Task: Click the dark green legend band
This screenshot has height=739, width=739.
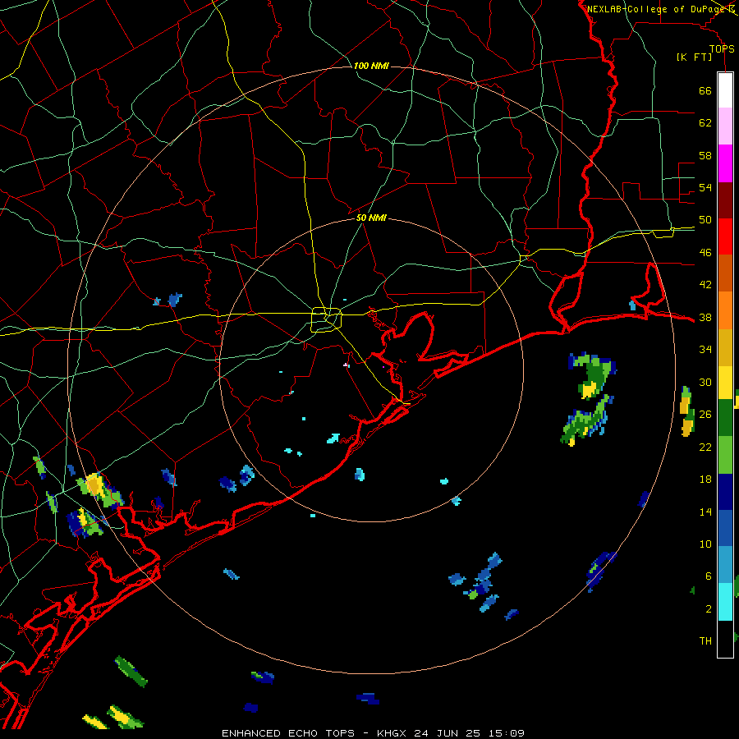Action: [x=725, y=418]
